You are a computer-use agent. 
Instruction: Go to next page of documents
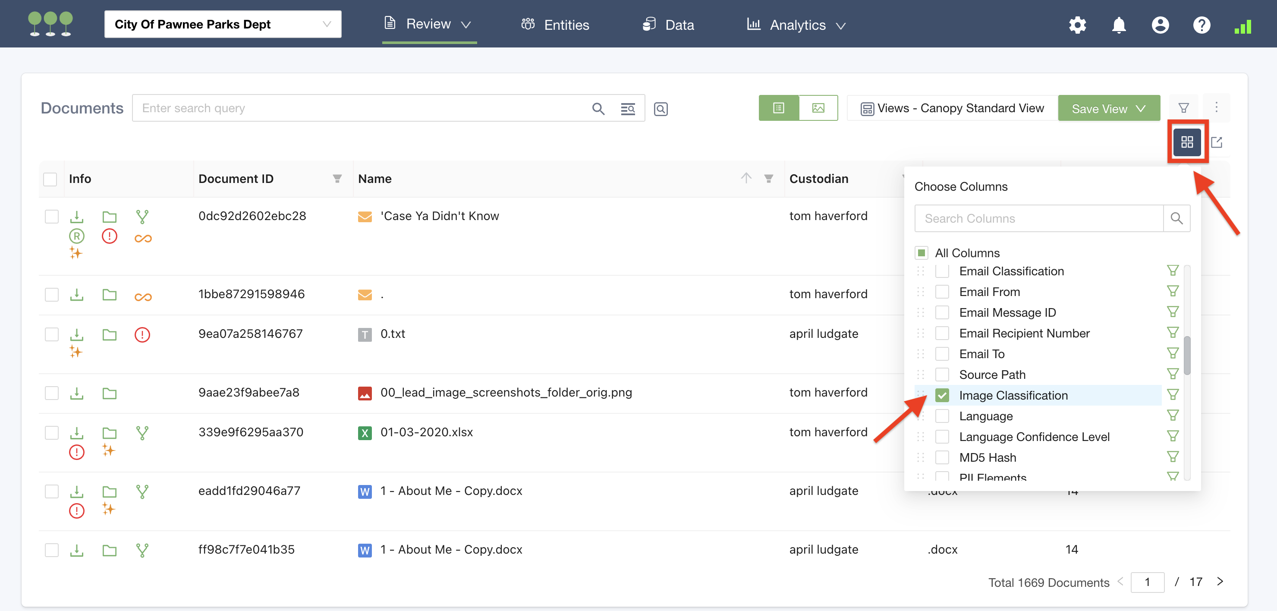coord(1220,581)
